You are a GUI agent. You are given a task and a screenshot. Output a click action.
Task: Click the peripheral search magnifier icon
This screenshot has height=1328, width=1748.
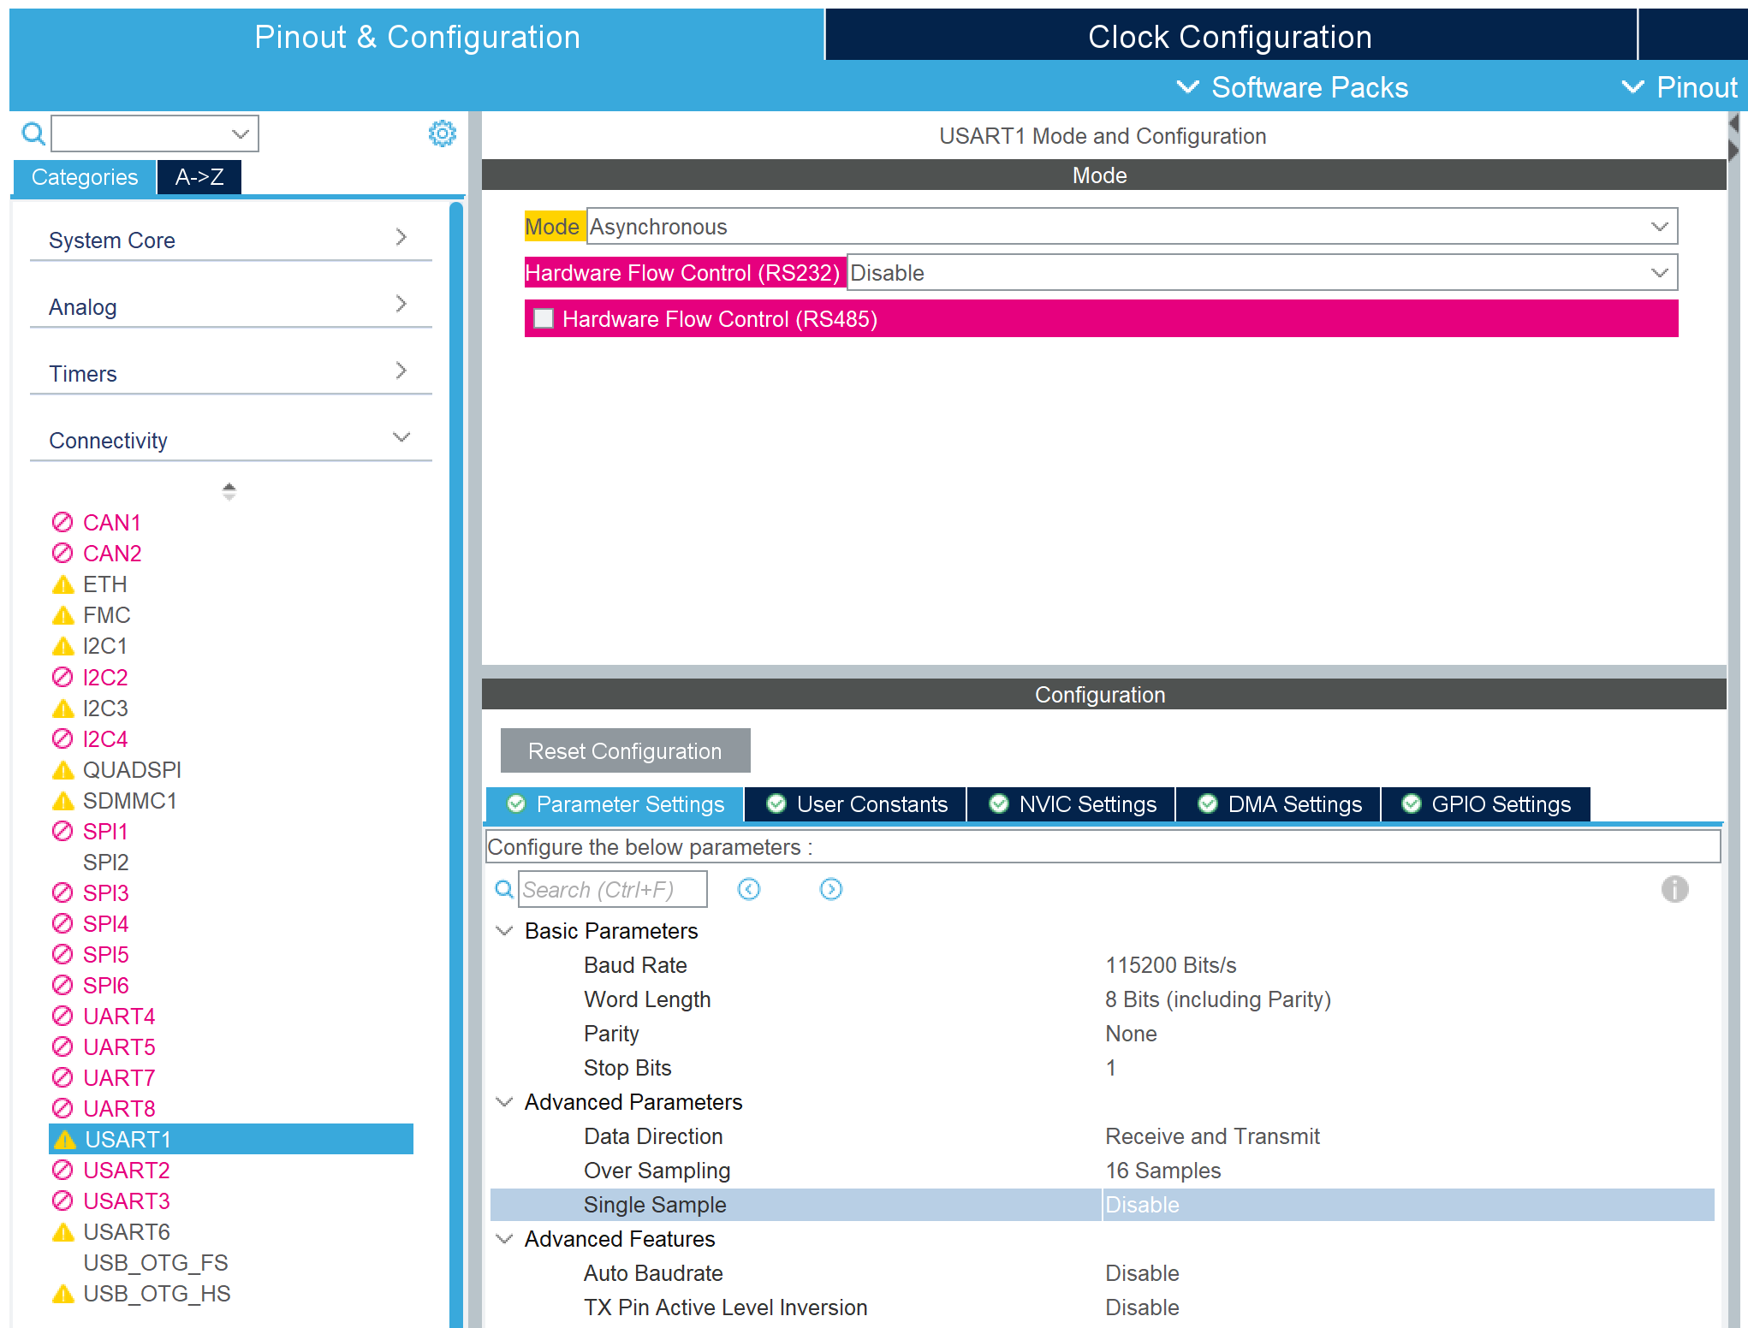pos(33,133)
